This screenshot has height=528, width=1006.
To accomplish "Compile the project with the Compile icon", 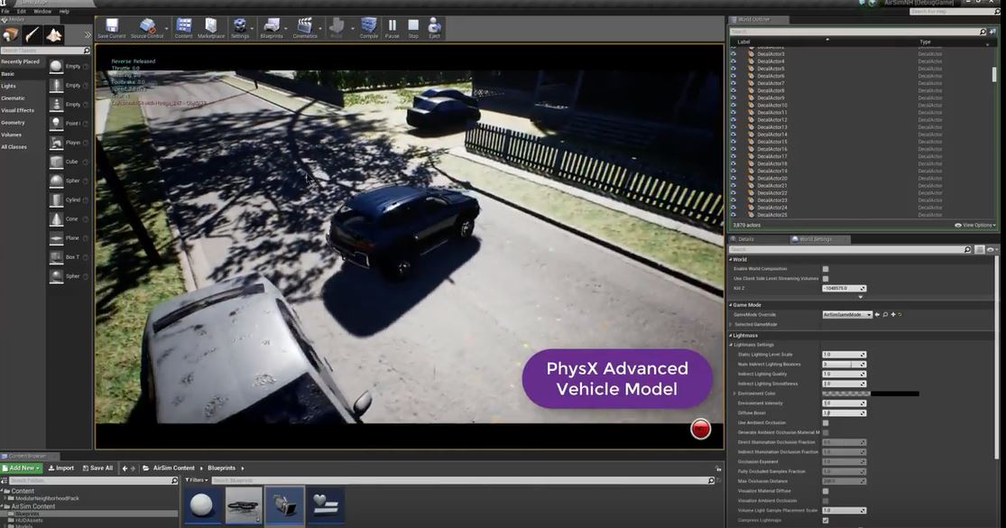I will click(367, 26).
